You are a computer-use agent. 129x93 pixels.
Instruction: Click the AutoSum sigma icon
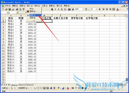(55, 9)
